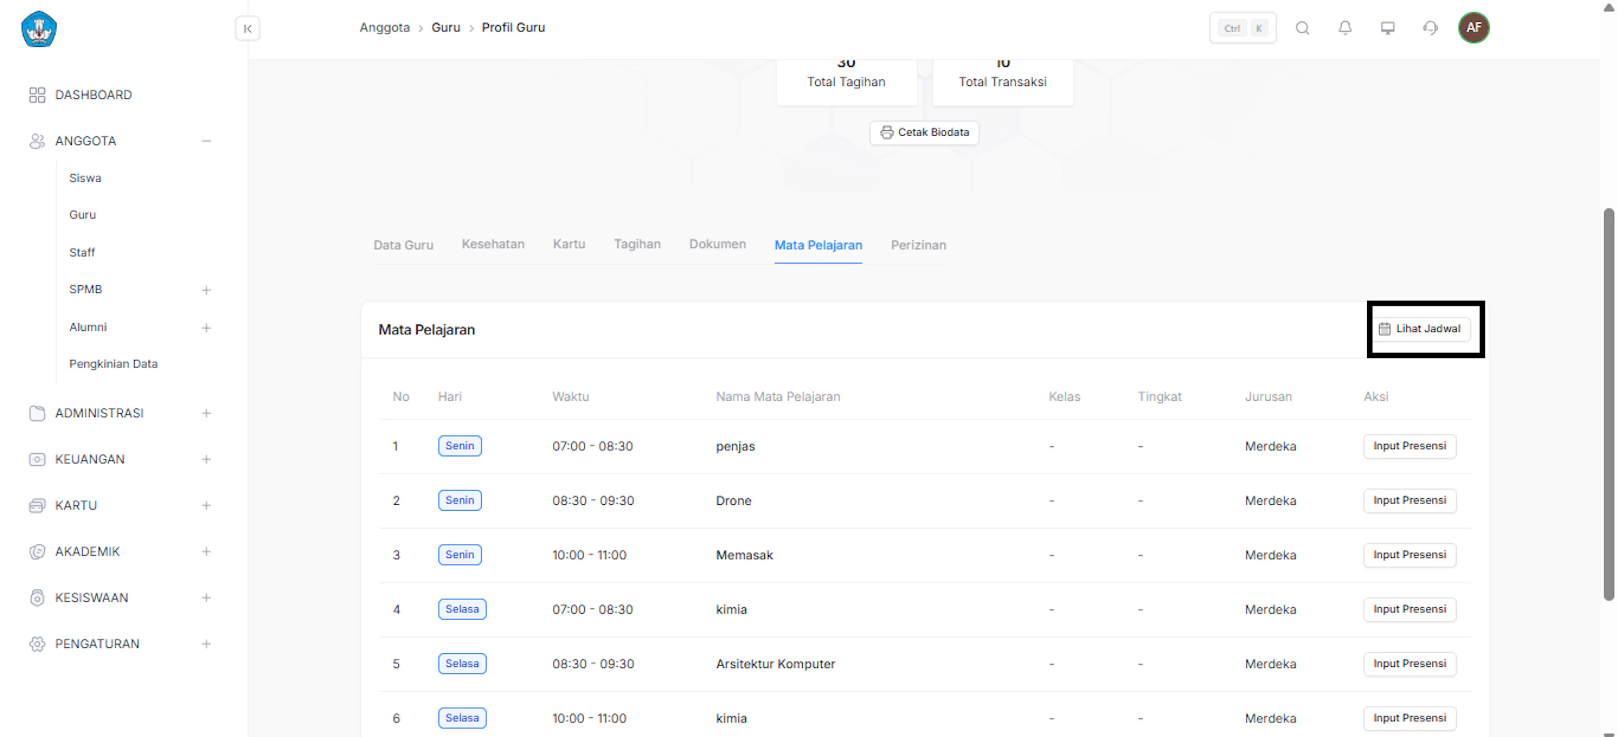The image size is (1618, 737).
Task: Open the Tagihan tab
Action: (637, 245)
